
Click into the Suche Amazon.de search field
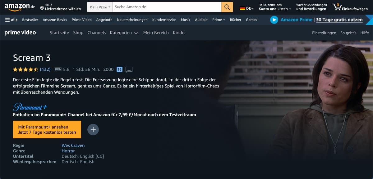(167, 7)
